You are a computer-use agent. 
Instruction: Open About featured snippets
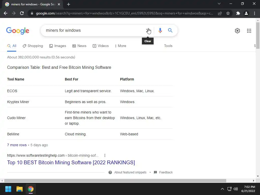[x=130, y=172]
